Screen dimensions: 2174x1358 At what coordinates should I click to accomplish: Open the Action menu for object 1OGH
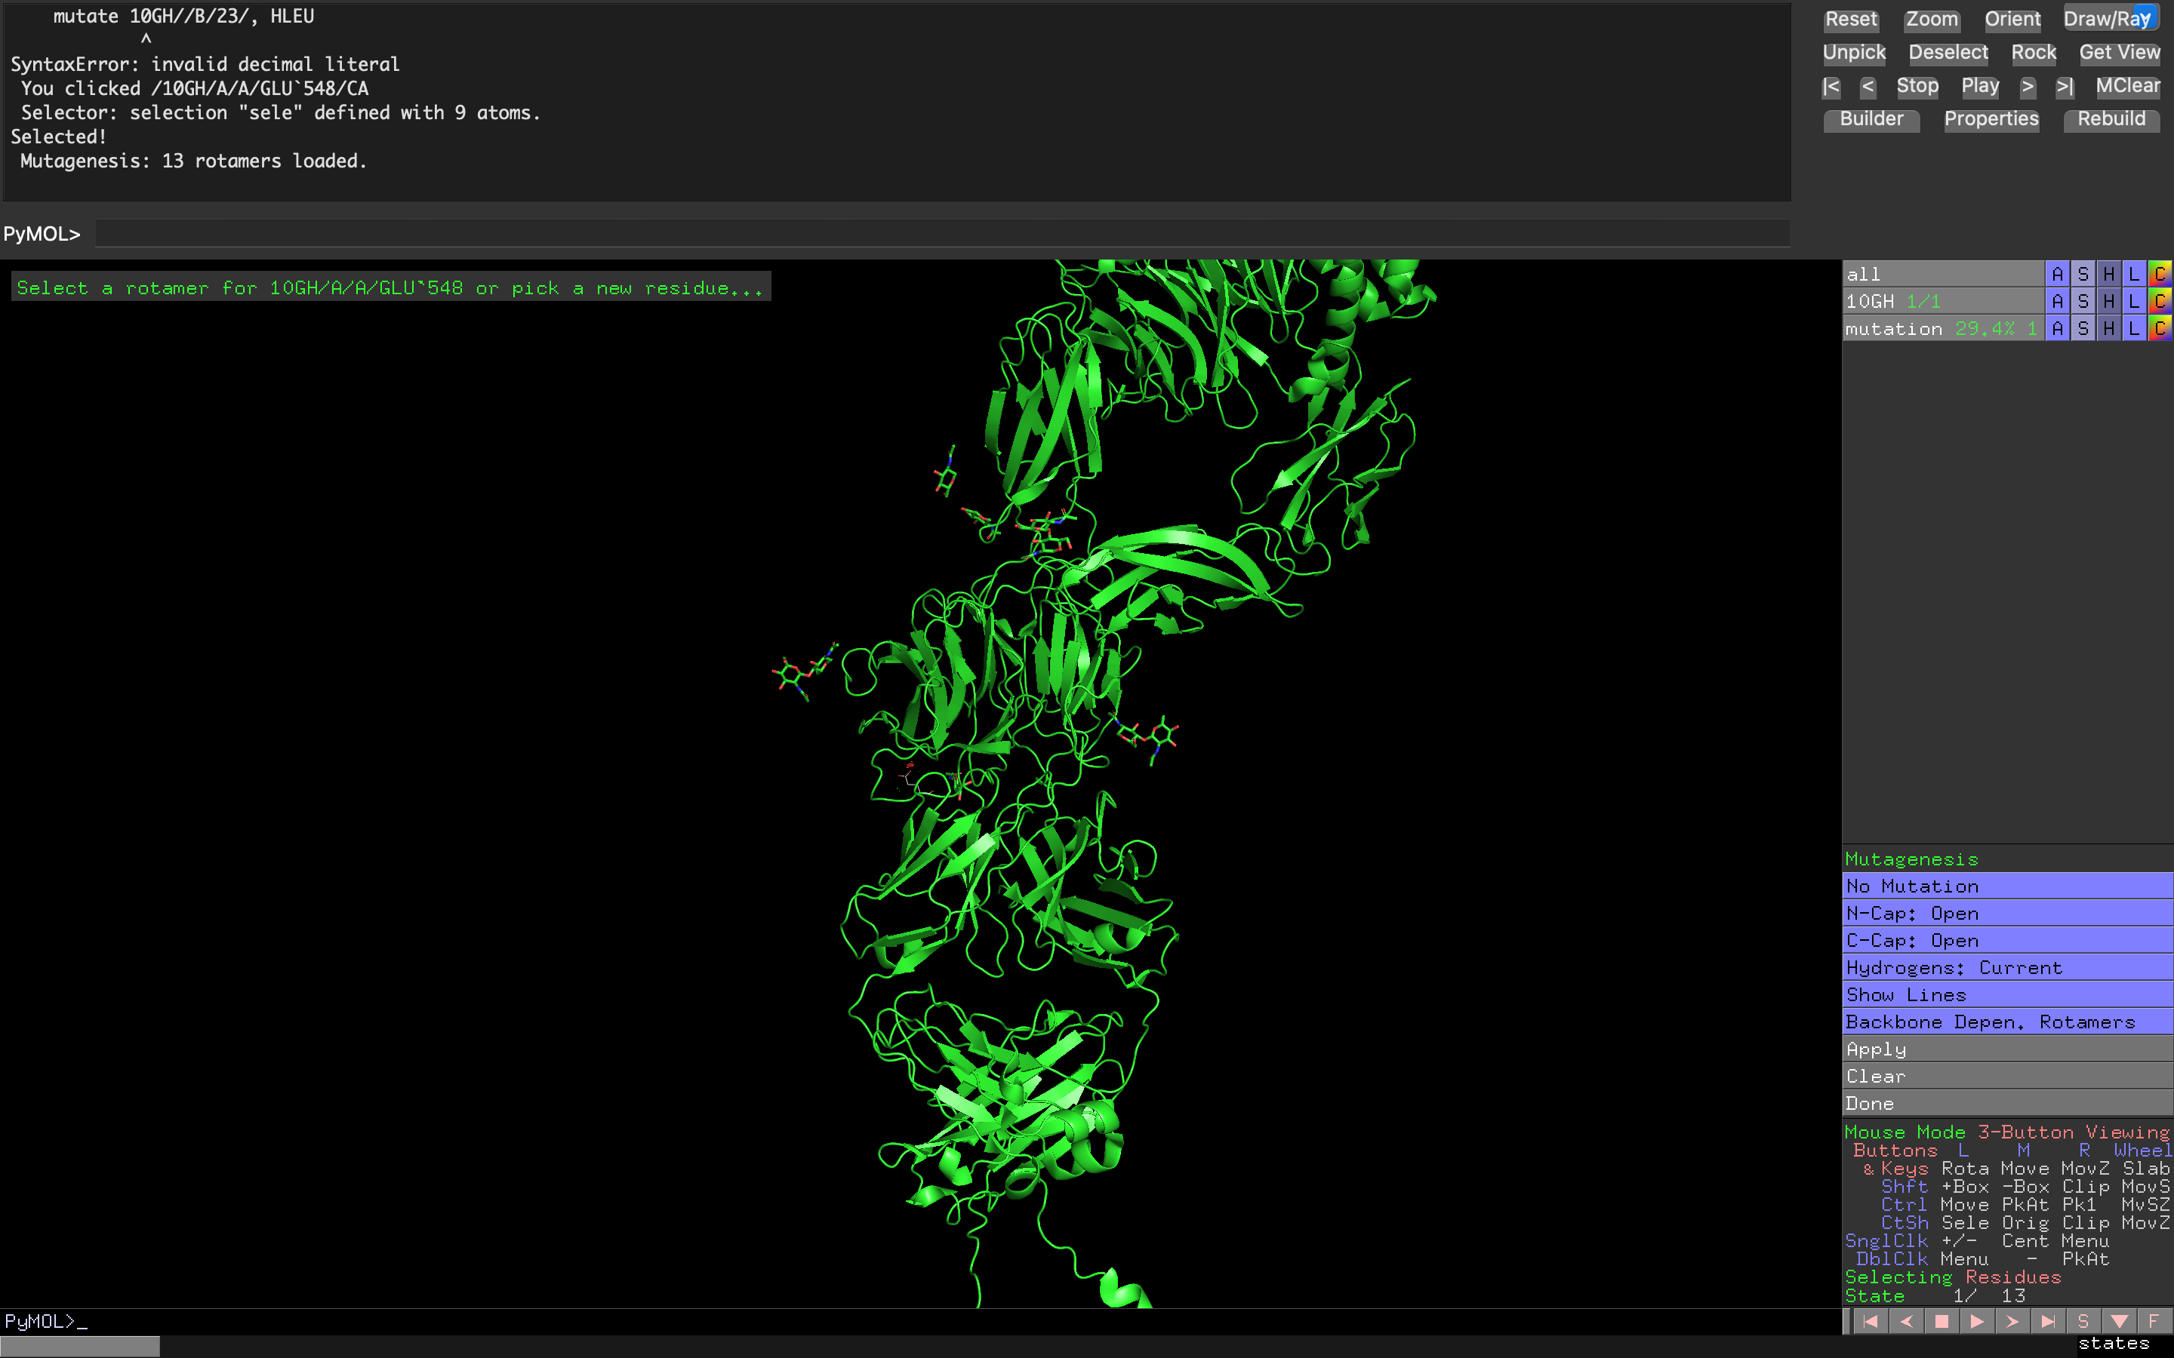[x=2057, y=302]
